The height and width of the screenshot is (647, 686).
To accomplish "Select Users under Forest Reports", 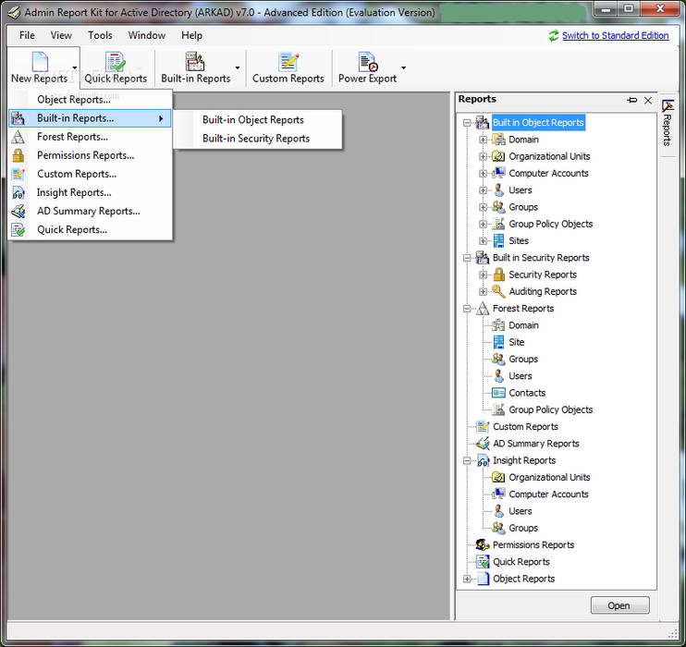I will click(521, 376).
